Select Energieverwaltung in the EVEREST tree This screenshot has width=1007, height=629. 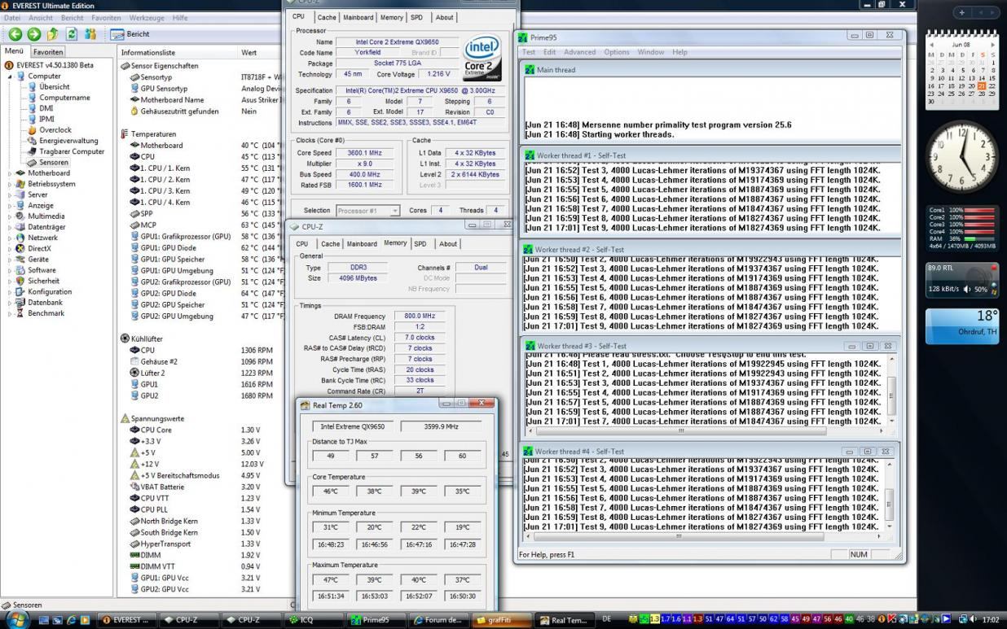click(x=68, y=141)
